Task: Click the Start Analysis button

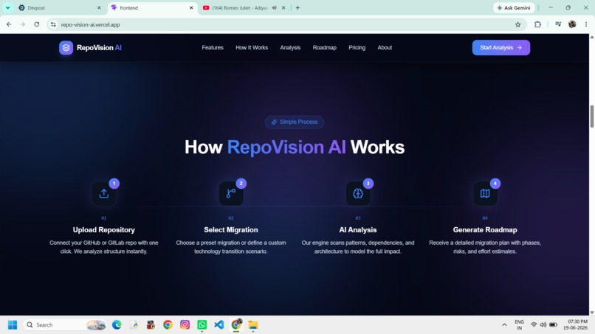Action: point(501,48)
